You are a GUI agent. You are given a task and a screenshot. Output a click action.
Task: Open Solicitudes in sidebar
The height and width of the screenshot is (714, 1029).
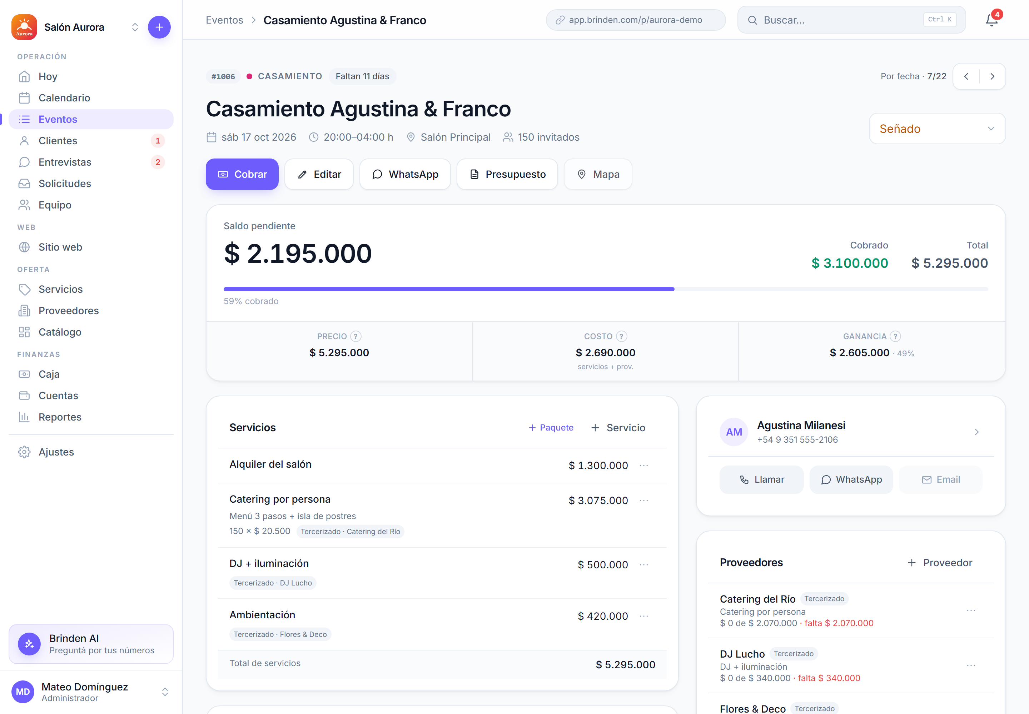[x=91, y=184]
